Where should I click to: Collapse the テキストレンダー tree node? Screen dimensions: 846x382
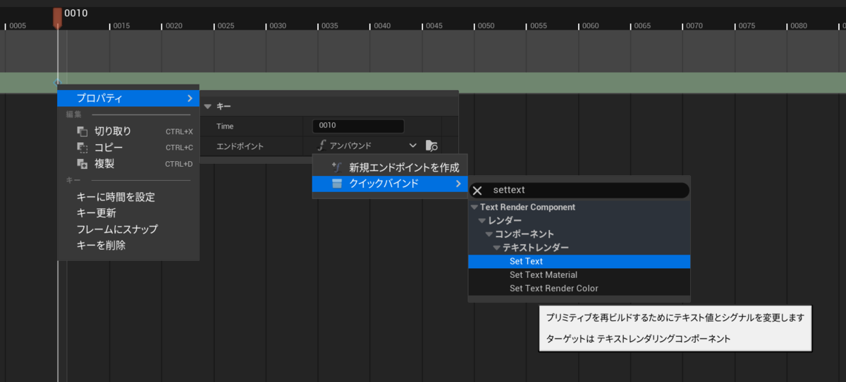497,248
